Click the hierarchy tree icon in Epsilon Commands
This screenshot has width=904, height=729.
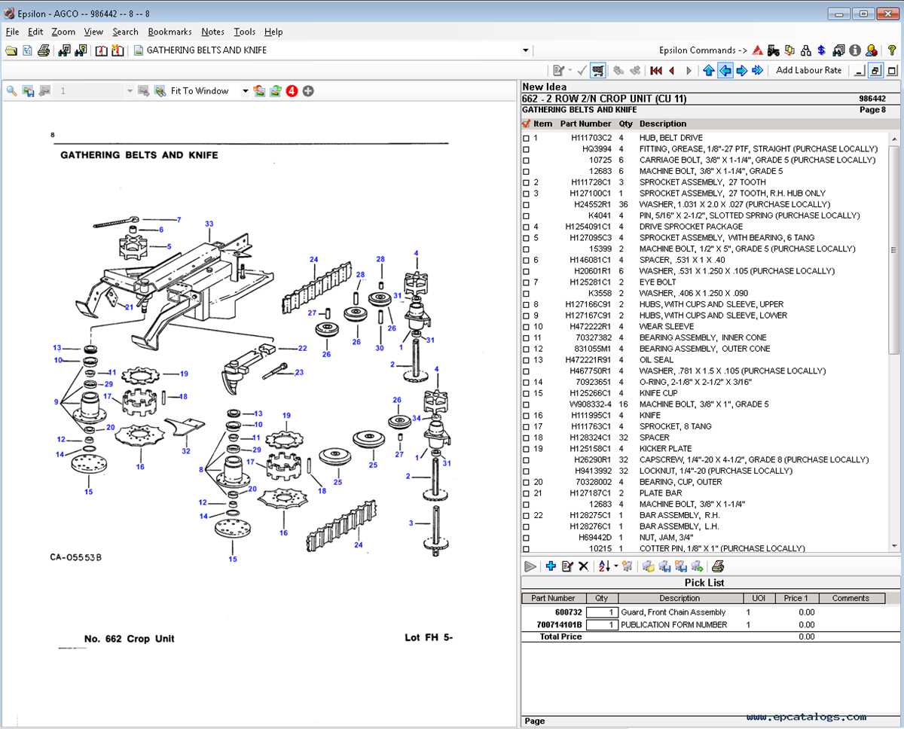pos(806,50)
